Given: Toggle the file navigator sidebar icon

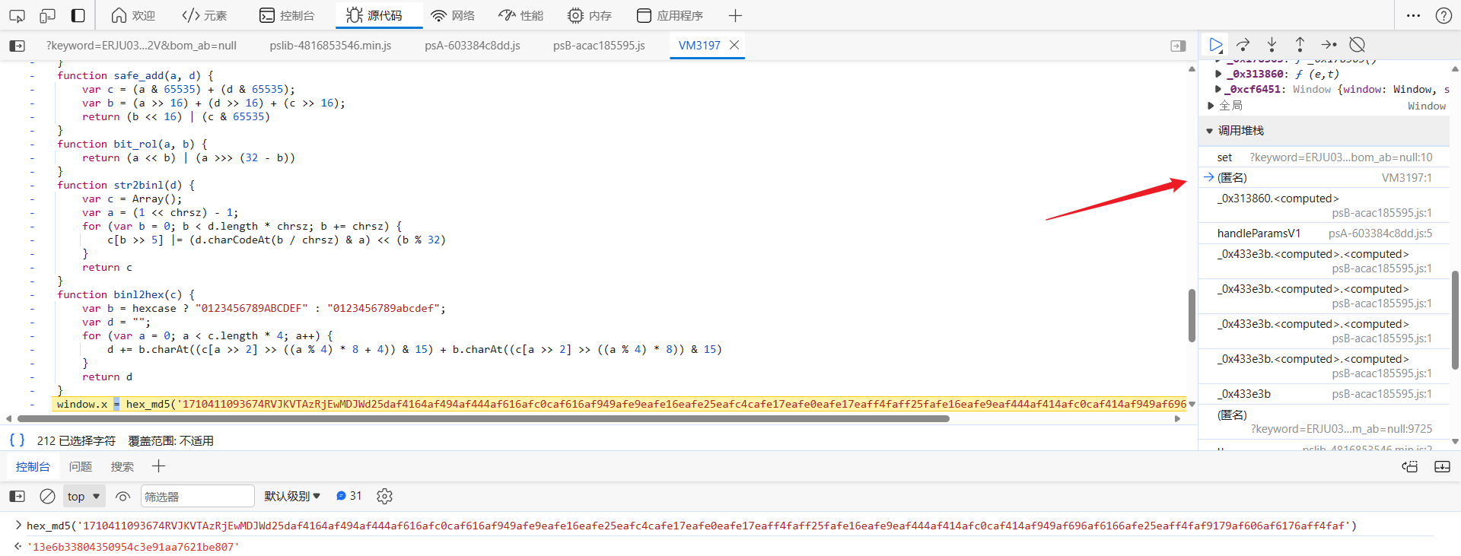Looking at the screenshot, I should (x=17, y=46).
